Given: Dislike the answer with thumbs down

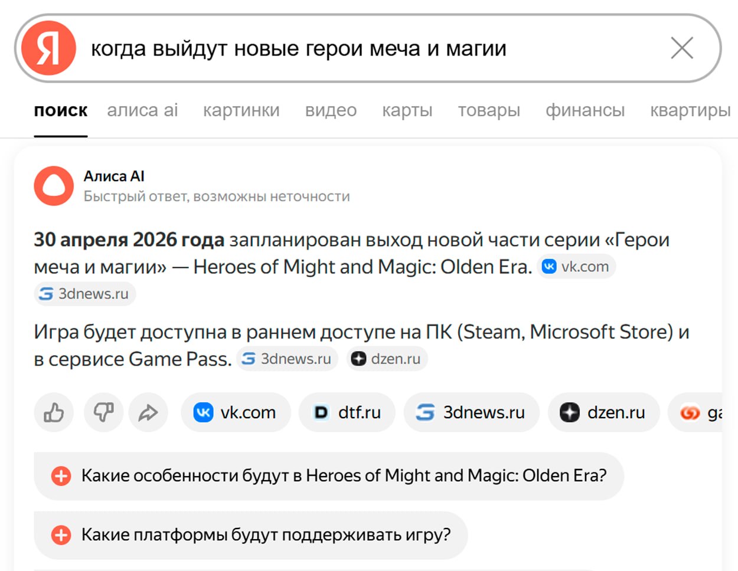Looking at the screenshot, I should coord(103,412).
